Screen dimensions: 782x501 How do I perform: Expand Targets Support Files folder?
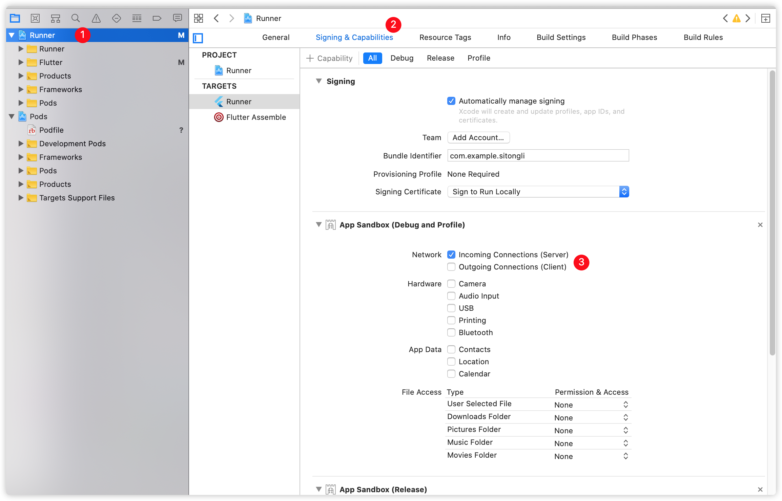(21, 198)
